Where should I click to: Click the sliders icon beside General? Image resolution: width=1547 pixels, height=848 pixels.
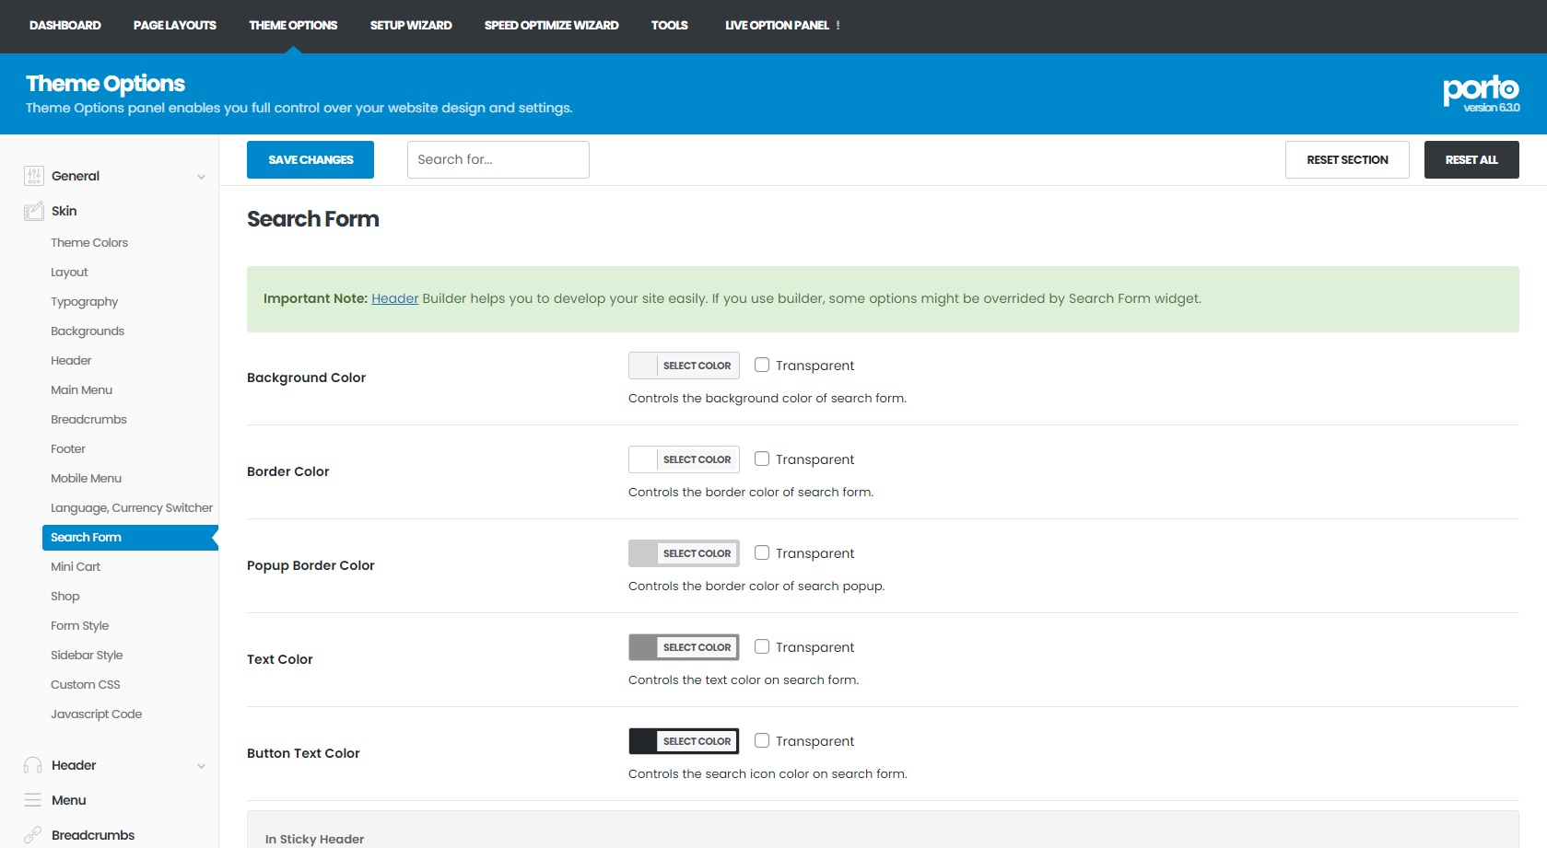pos(32,176)
